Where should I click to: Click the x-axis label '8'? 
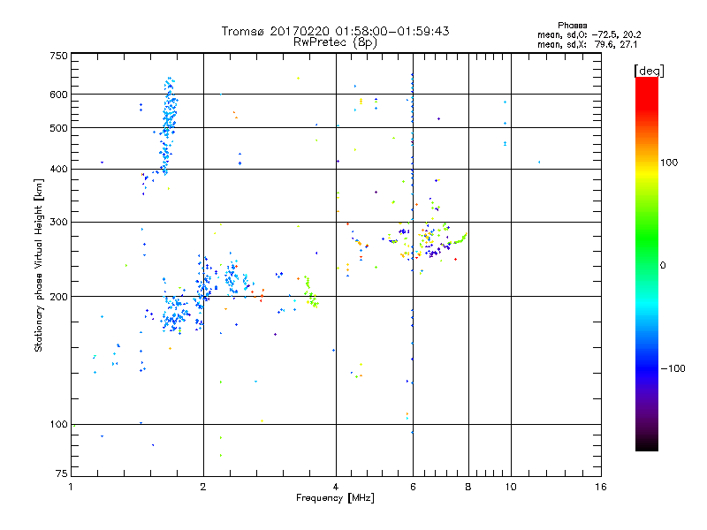[468, 487]
